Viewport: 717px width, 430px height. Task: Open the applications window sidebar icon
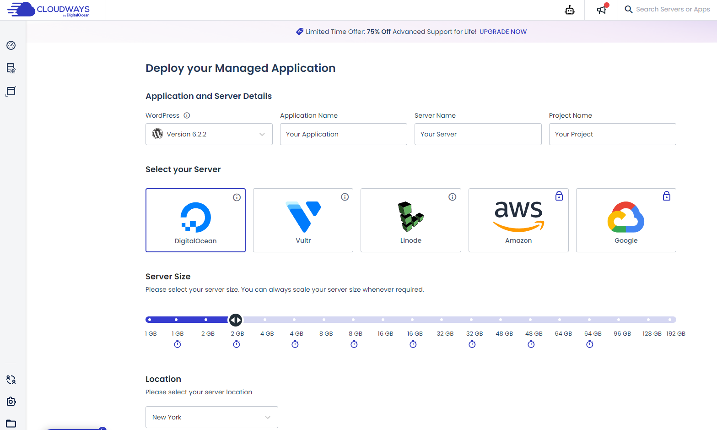click(11, 91)
